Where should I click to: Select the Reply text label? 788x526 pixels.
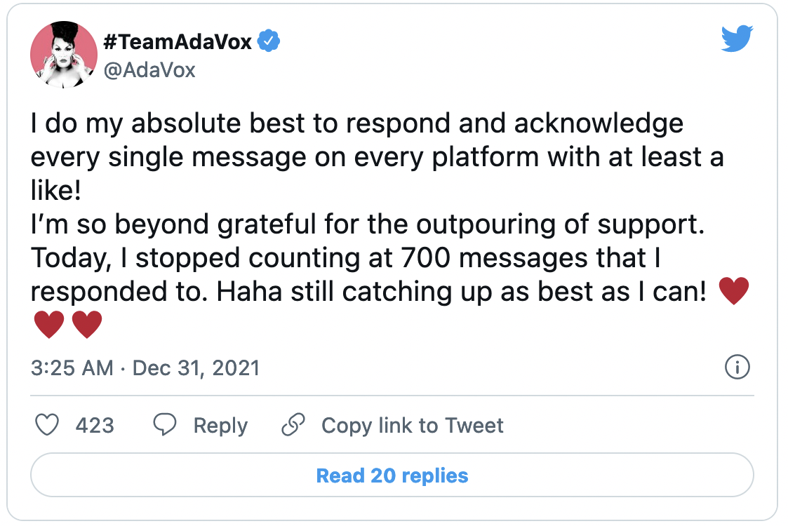[x=220, y=426]
